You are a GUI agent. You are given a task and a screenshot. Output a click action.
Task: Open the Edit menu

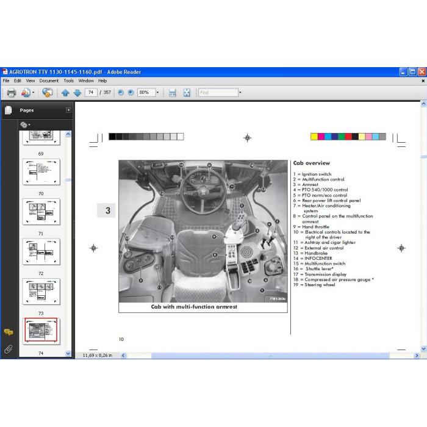click(x=18, y=81)
